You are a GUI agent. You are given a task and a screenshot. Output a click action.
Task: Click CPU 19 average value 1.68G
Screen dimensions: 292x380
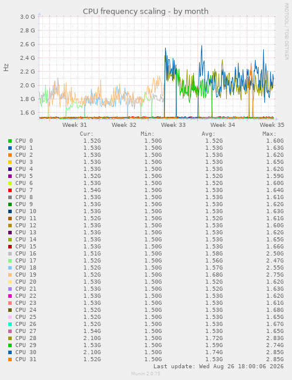click(x=214, y=275)
